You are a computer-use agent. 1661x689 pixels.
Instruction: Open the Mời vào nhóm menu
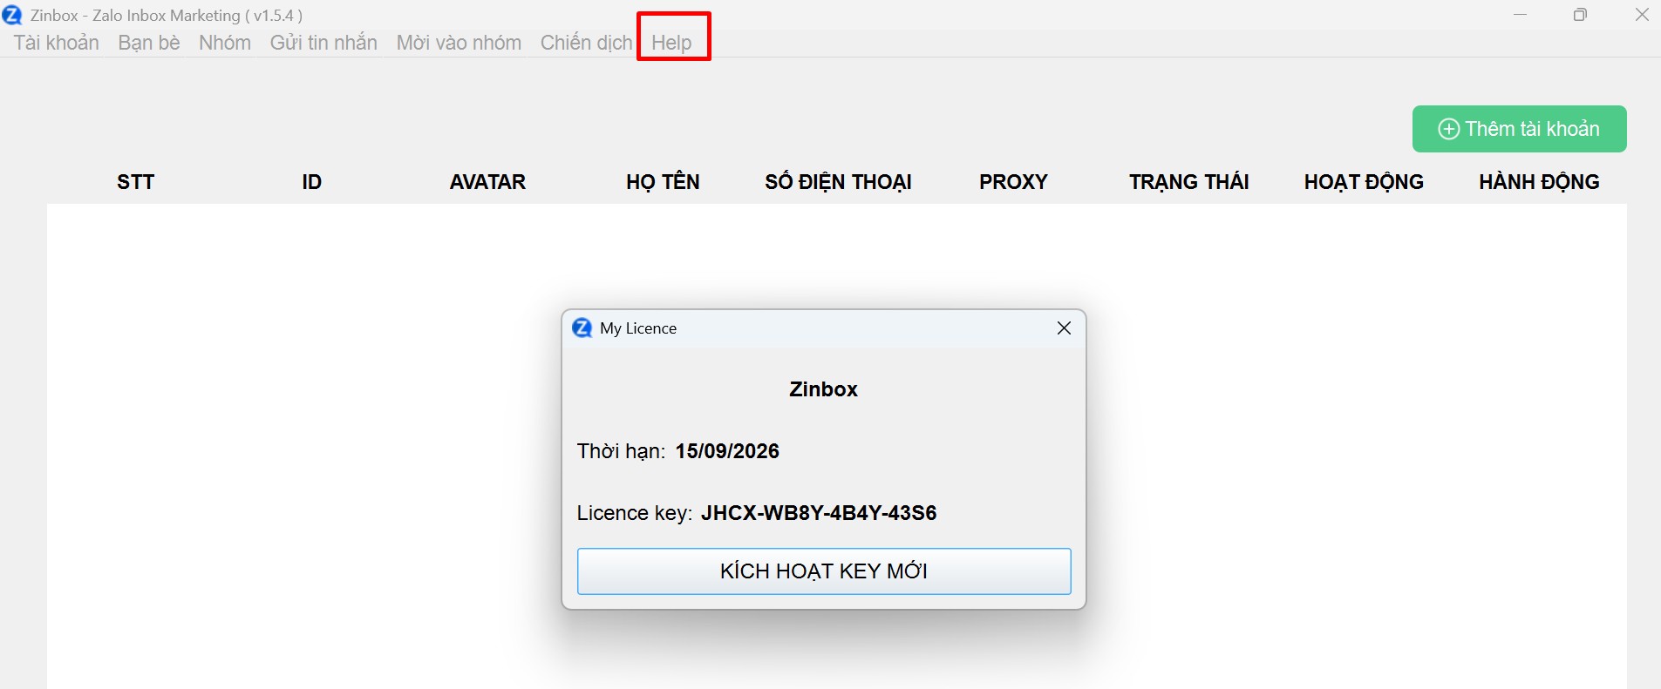tap(459, 43)
